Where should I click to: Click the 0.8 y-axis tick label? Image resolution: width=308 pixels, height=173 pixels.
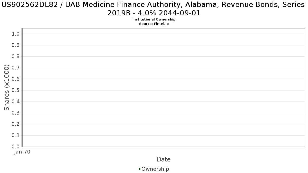[x=16, y=56]
